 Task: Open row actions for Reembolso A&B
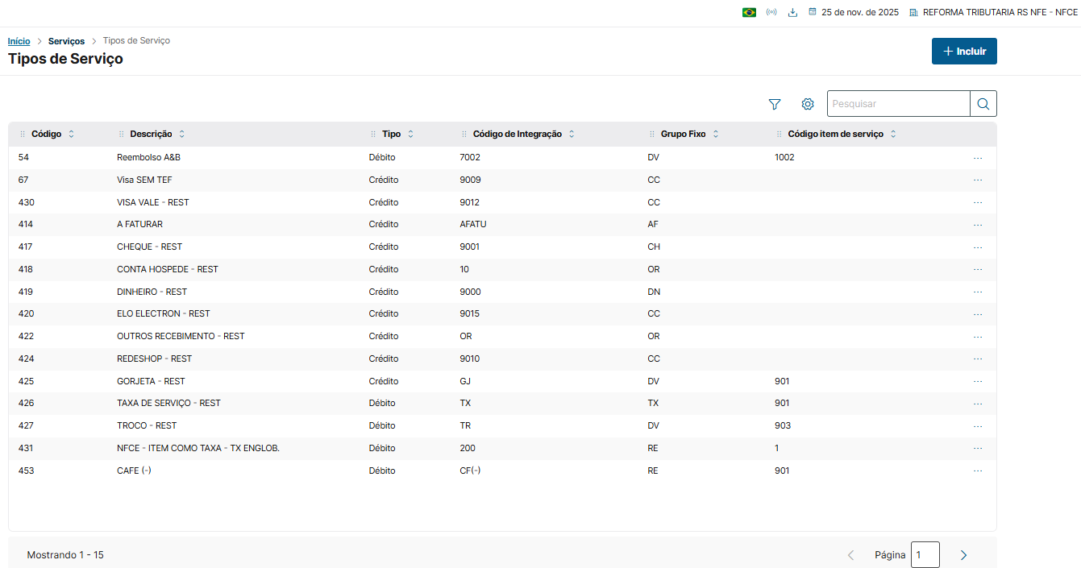(x=978, y=158)
